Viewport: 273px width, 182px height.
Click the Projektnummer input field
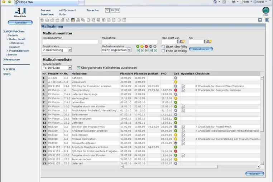click(x=70, y=42)
